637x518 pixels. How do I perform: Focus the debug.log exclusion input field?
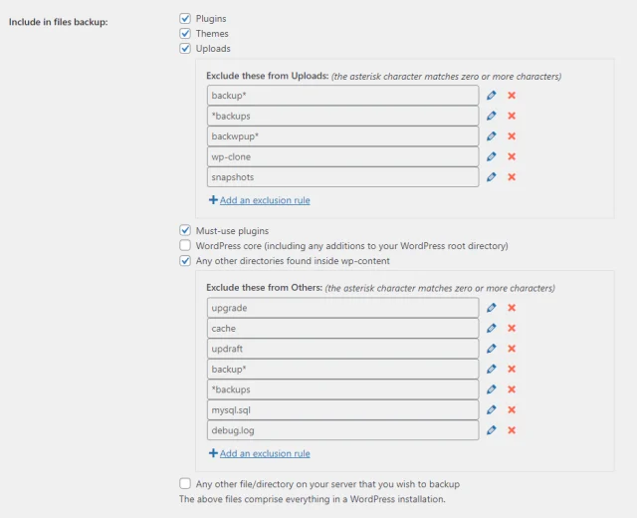343,430
